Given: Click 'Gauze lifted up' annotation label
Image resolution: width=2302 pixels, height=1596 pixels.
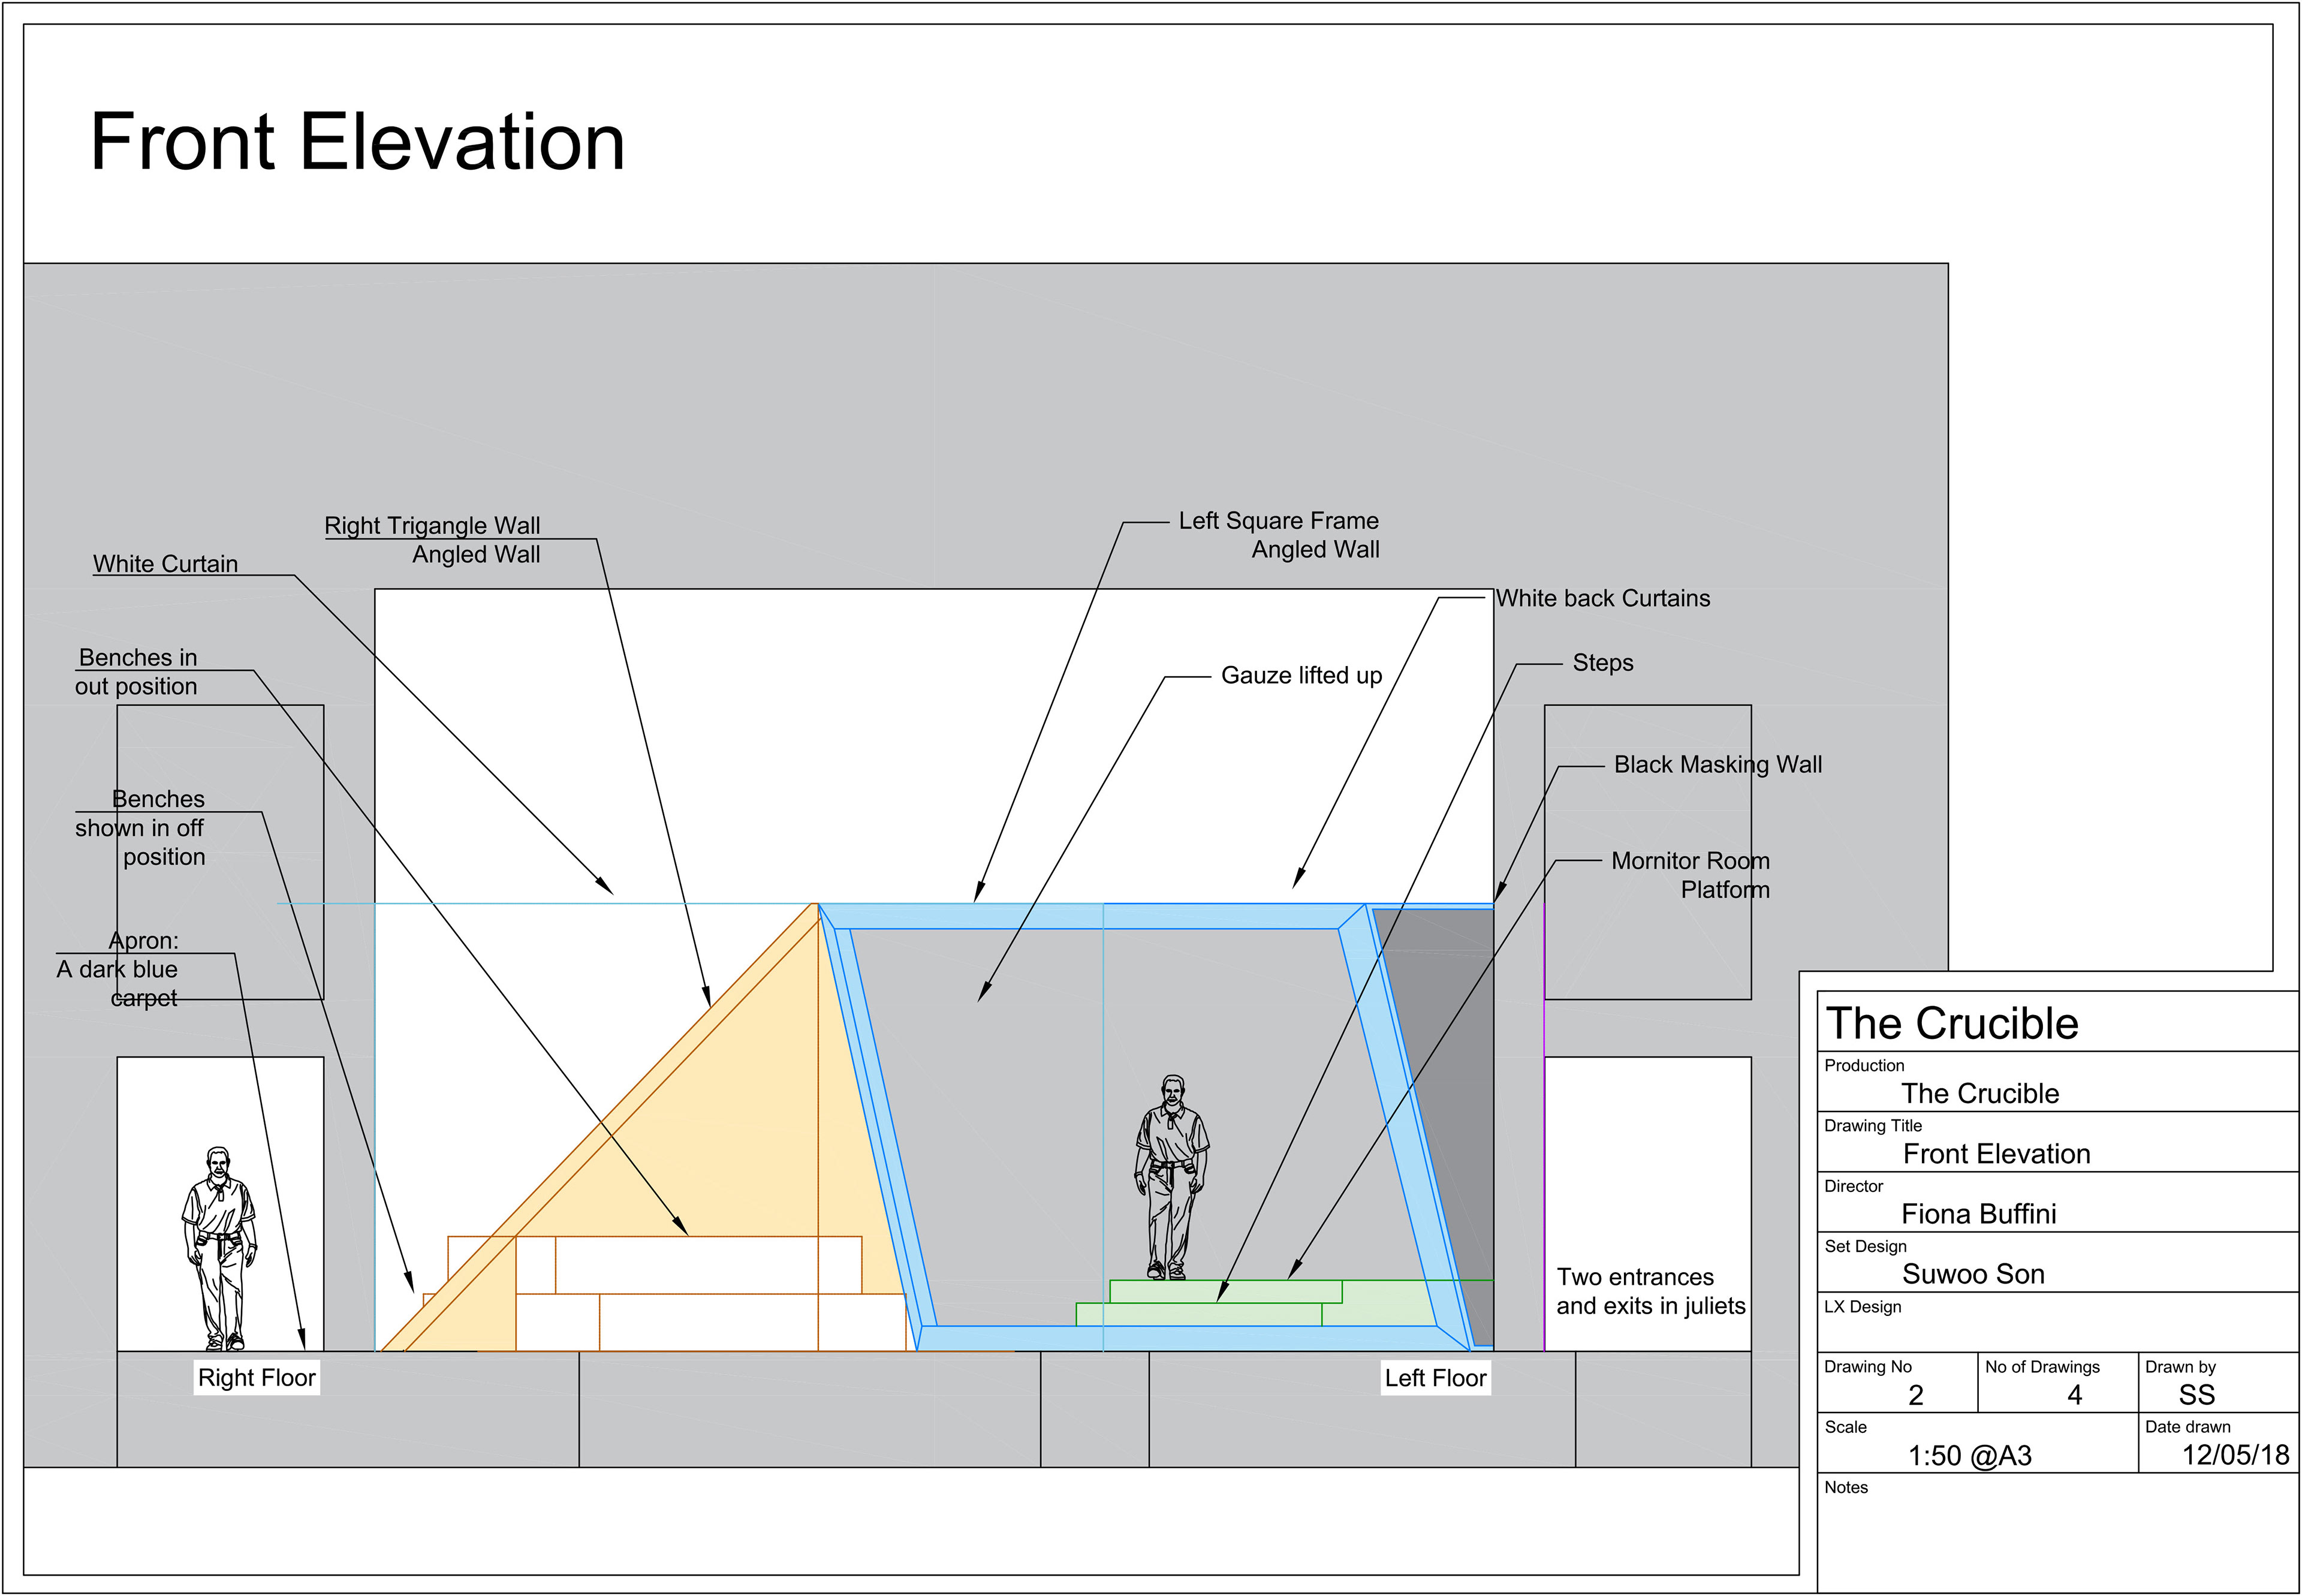Looking at the screenshot, I should (x=1301, y=676).
